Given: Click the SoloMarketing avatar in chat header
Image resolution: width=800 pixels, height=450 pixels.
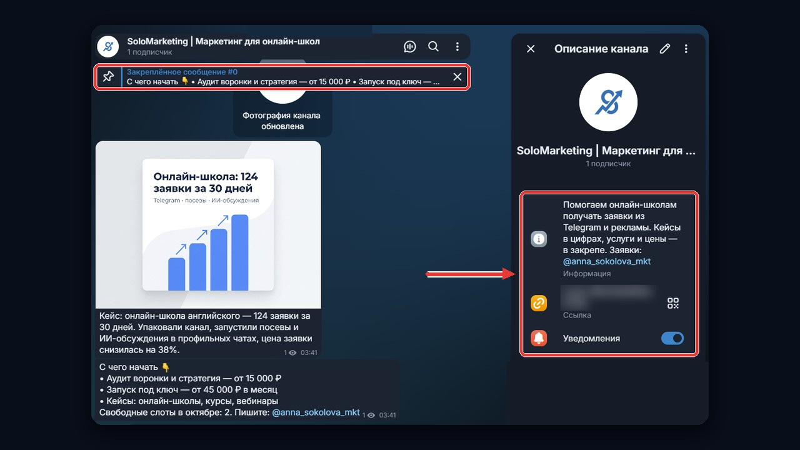Looking at the screenshot, I should (109, 47).
